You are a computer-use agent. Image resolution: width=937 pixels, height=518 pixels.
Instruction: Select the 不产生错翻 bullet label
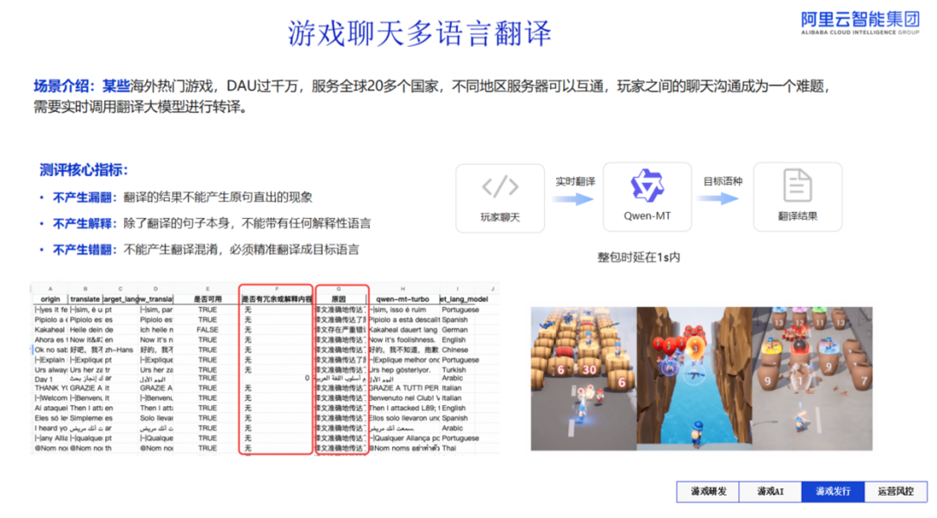85,250
